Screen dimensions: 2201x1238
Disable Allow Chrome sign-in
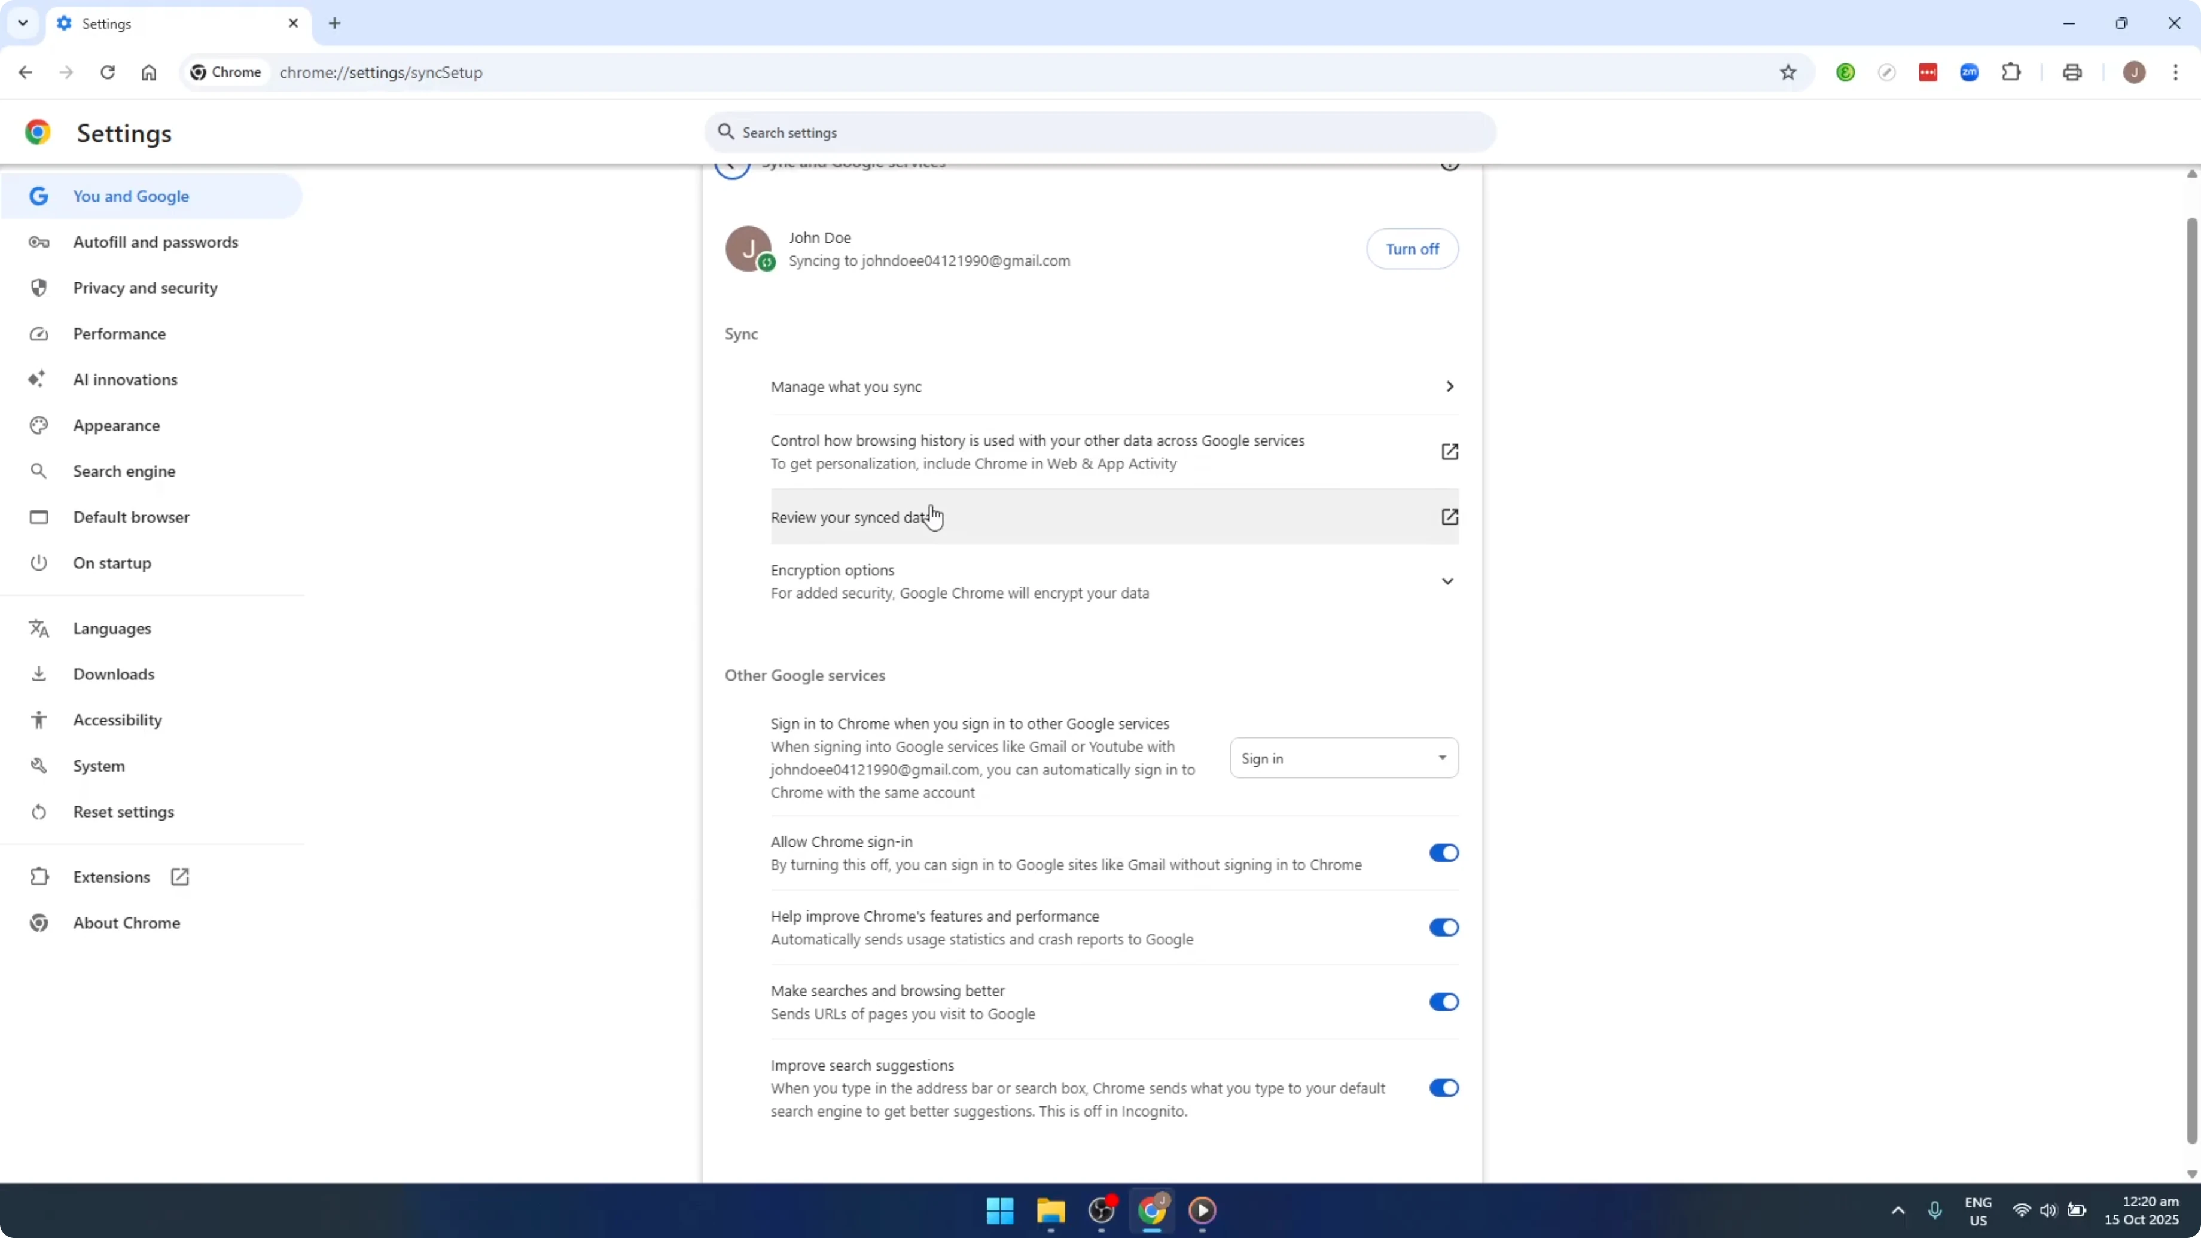pyautogui.click(x=1443, y=853)
